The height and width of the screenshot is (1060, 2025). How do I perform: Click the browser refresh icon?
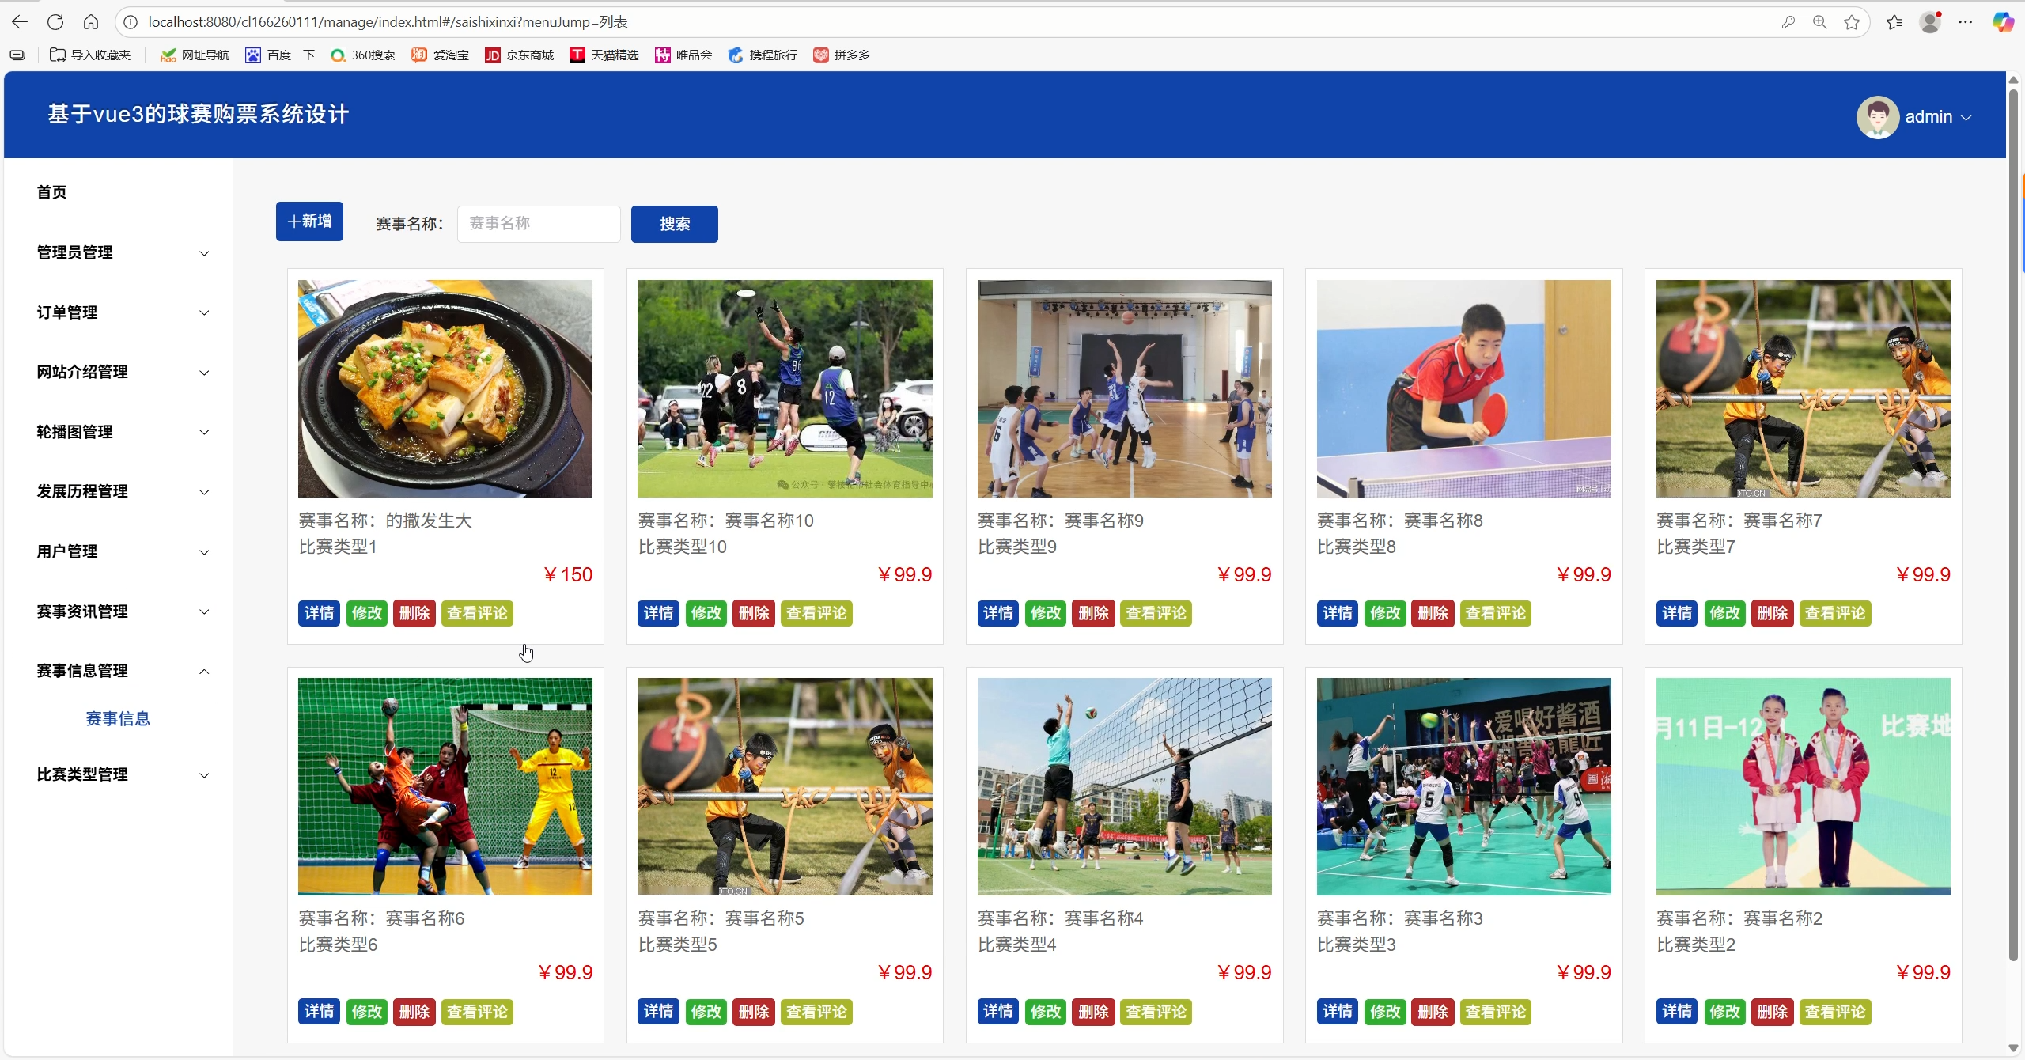pos(55,22)
